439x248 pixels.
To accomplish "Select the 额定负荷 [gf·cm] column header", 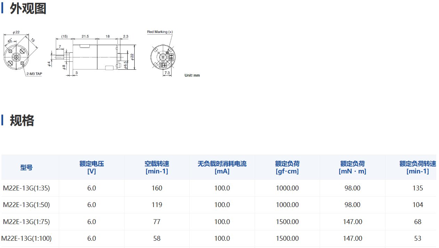I will (x=287, y=167).
